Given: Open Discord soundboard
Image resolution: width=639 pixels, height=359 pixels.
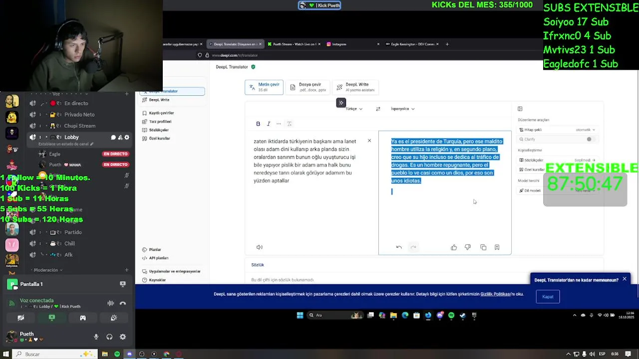Looking at the screenshot, I should click(x=114, y=318).
